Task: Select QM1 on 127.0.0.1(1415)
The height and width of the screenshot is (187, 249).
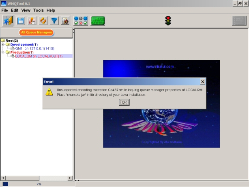Action: click(x=34, y=48)
